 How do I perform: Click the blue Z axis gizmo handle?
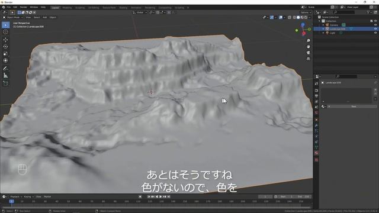[303, 25]
